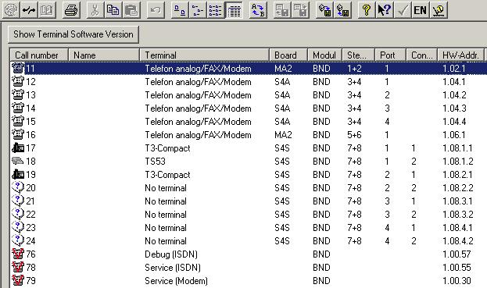Select call number 11 row
The image size is (487, 288).
tap(249, 68)
